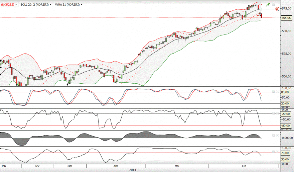294x172 pixels.
Task: Click the green trend-line icon on main chart
Action: [268, 5]
